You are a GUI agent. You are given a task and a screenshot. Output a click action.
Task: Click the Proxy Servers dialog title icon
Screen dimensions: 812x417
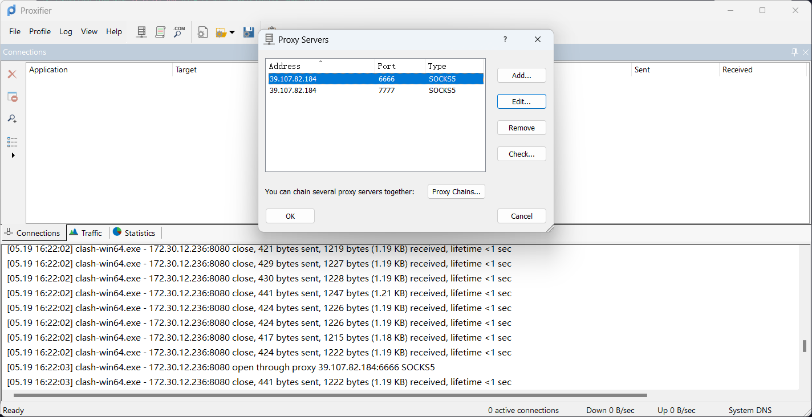pyautogui.click(x=269, y=39)
